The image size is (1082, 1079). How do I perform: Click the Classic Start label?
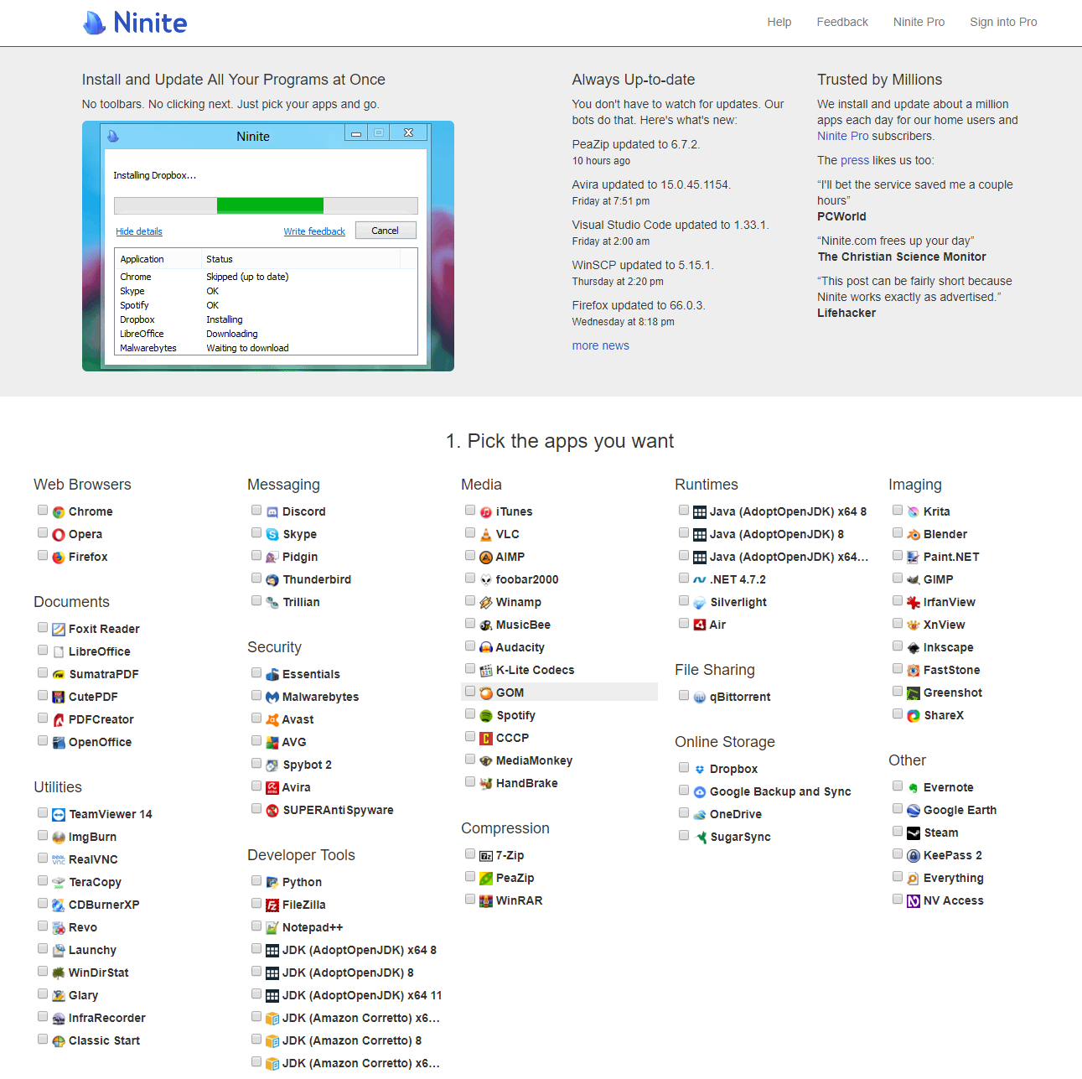[104, 1041]
